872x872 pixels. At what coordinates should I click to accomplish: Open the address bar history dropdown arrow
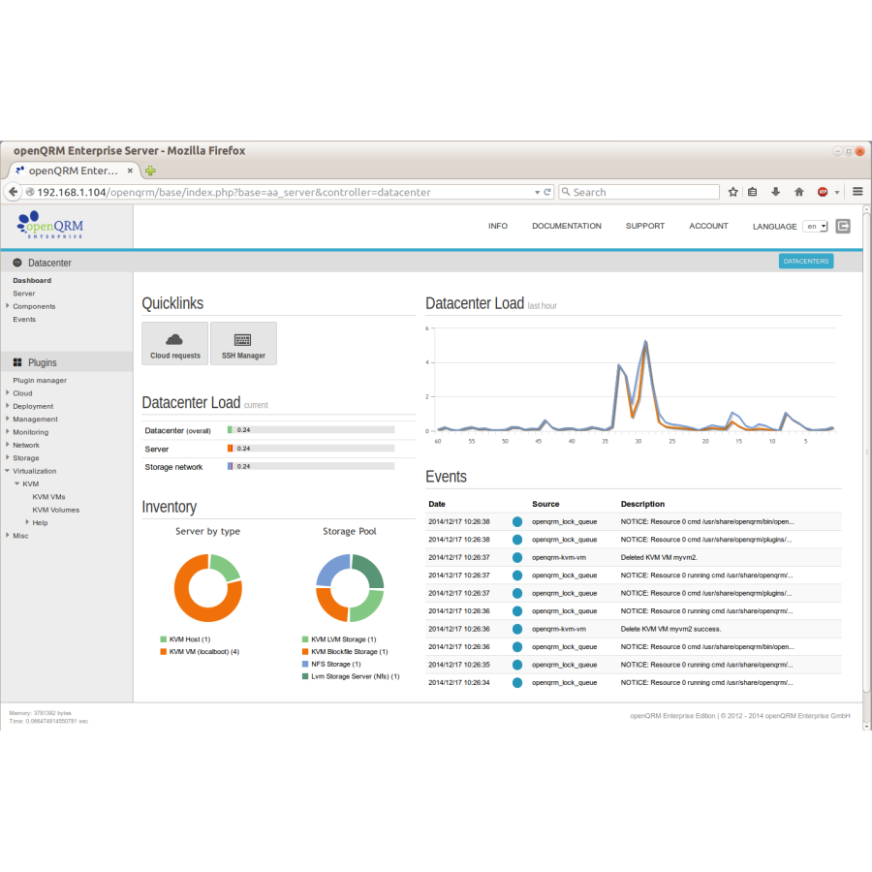(x=537, y=193)
